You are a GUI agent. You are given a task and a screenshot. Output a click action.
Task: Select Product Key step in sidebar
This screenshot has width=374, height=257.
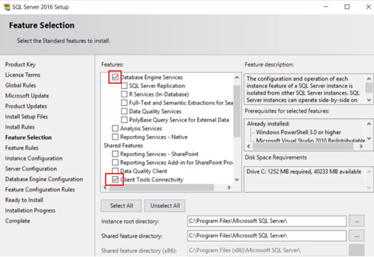click(20, 64)
